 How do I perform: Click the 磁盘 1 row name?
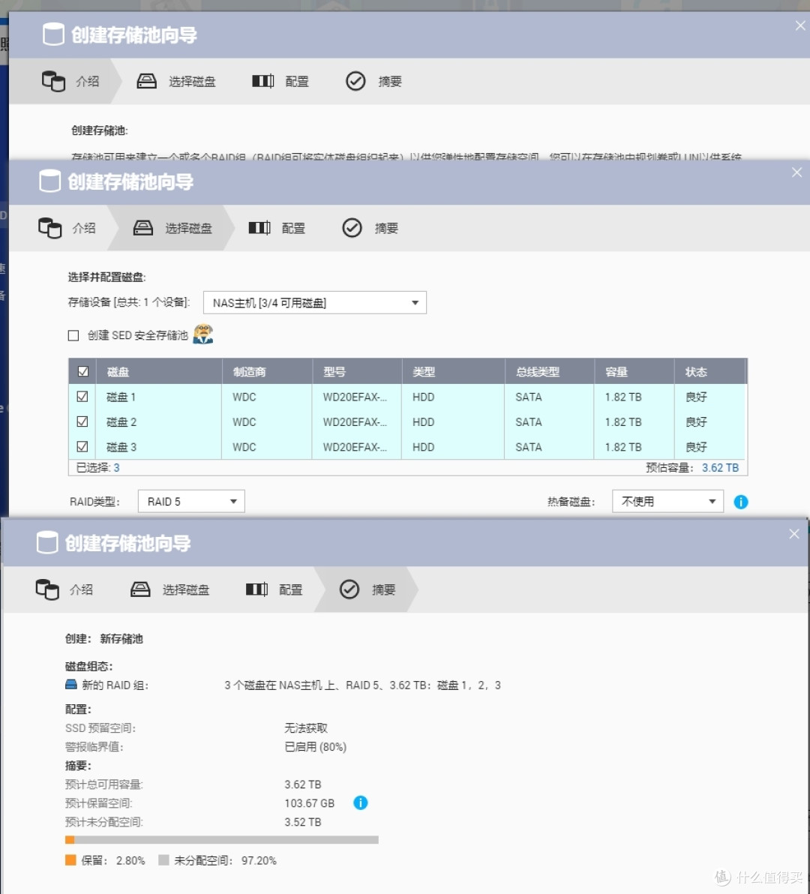(121, 397)
